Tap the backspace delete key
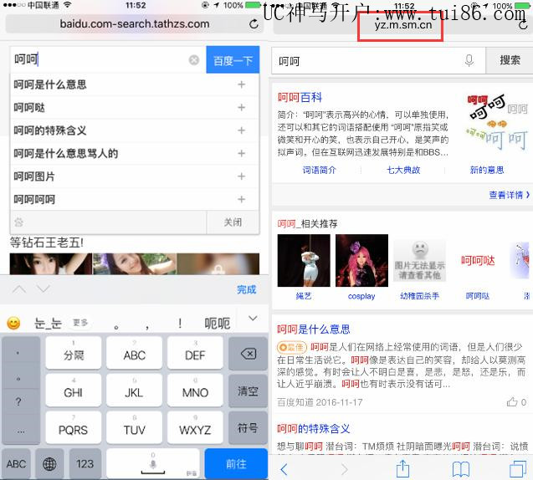Image resolution: width=533 pixels, height=480 pixels. tap(249, 354)
